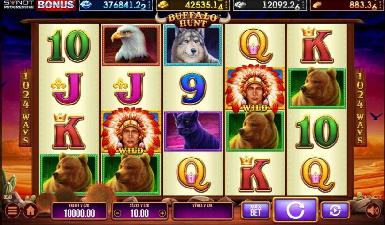Click the Buffalo Hunt logo
This screenshot has height=225, width=385.
click(193, 20)
